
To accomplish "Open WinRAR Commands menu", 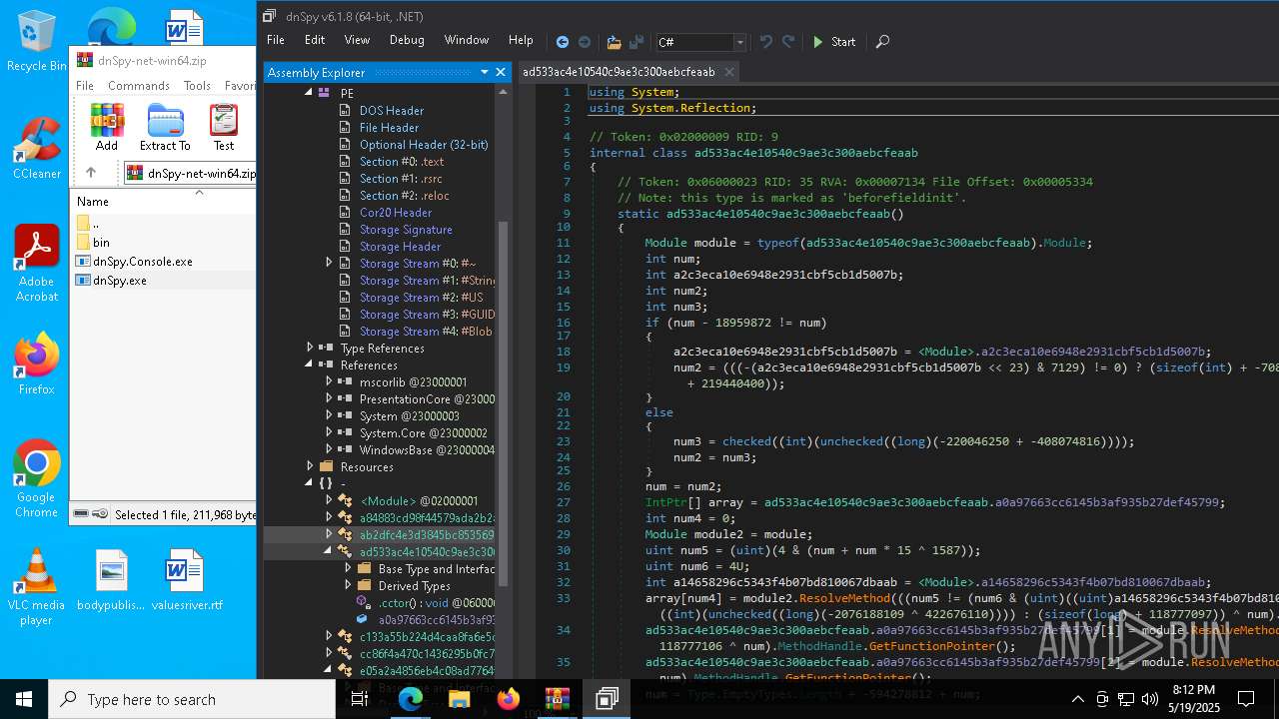I will (x=139, y=86).
